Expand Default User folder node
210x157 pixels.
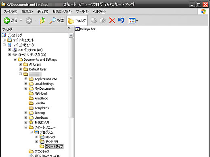pos(20,69)
